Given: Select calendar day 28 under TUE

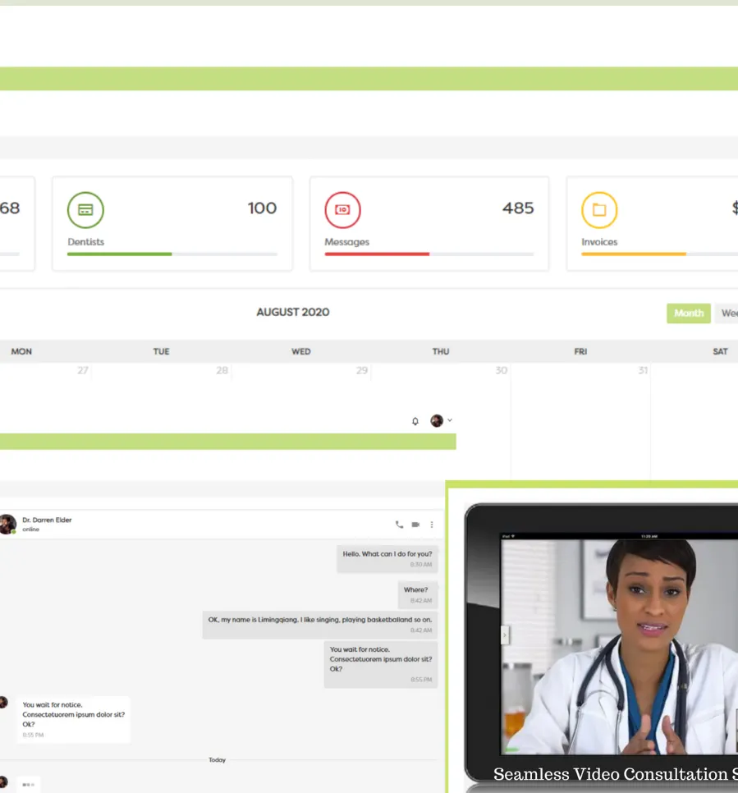Looking at the screenshot, I should (x=222, y=371).
